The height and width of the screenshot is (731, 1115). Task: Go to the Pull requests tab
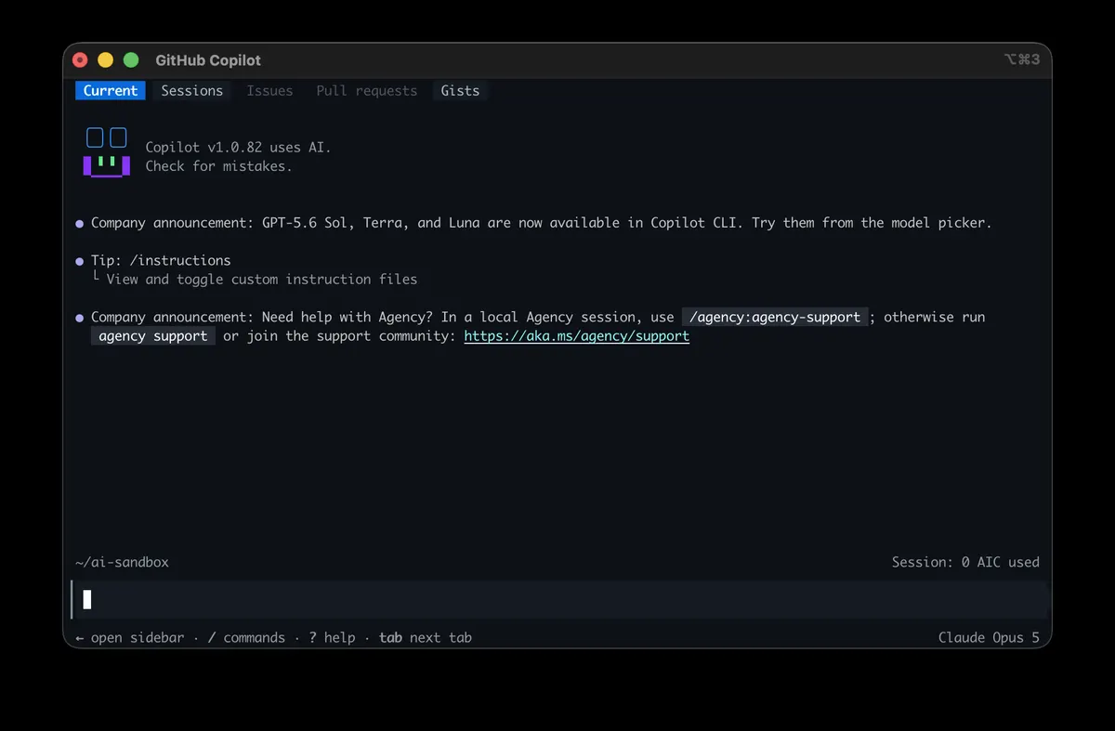pyautogui.click(x=366, y=90)
